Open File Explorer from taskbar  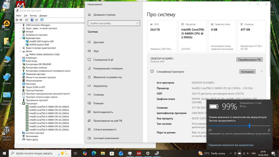point(103,153)
